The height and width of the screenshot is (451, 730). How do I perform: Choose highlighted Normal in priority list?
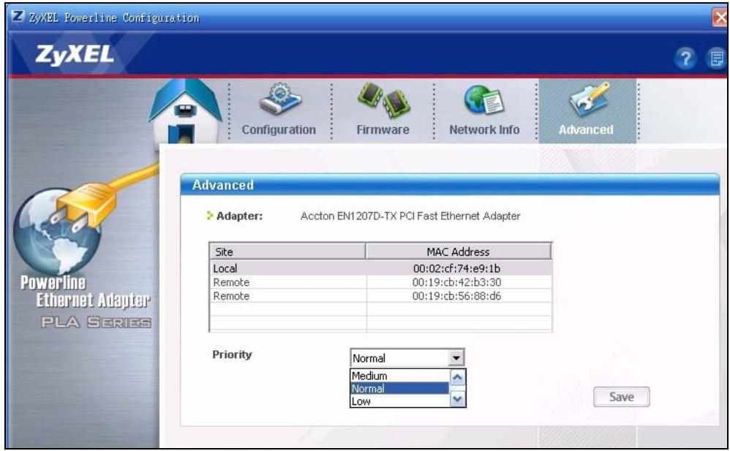click(x=399, y=389)
